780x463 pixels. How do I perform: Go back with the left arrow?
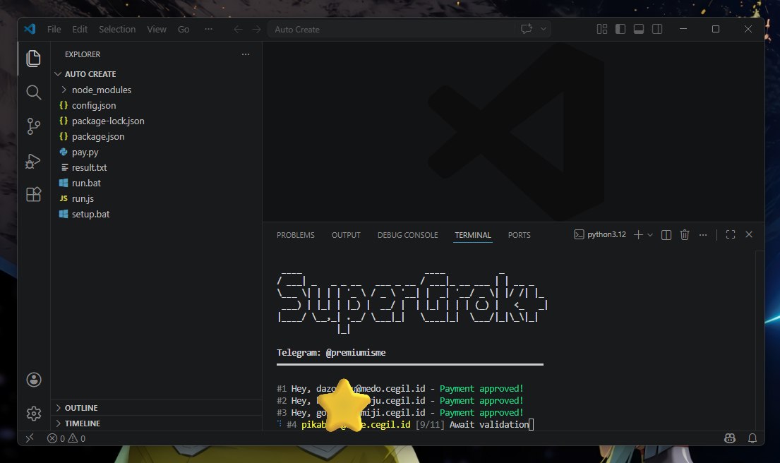(239, 30)
